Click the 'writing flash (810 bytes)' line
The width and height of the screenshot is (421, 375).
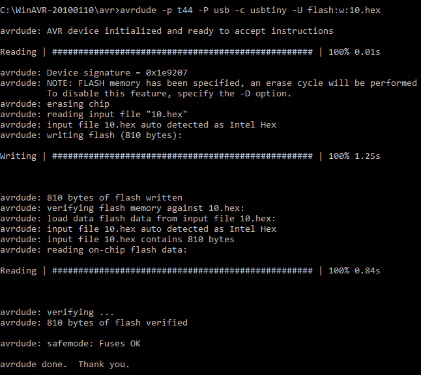91,135
